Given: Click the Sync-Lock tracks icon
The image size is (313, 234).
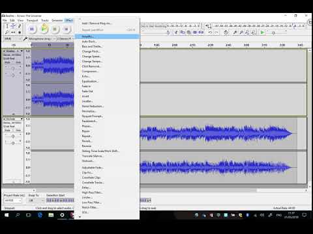Looking at the screenshot, I should (226, 32).
